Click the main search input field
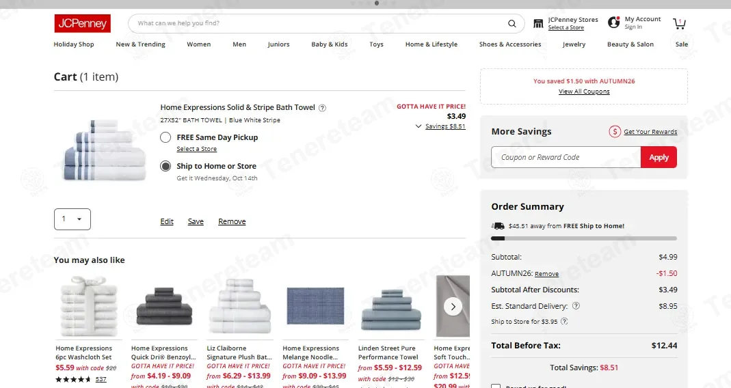 tap(317, 23)
